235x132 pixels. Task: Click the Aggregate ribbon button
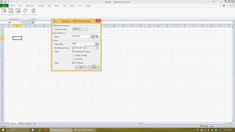(11, 12)
